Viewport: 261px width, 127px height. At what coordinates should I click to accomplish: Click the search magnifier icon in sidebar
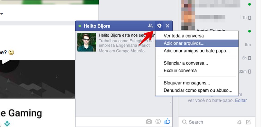click(184, 122)
